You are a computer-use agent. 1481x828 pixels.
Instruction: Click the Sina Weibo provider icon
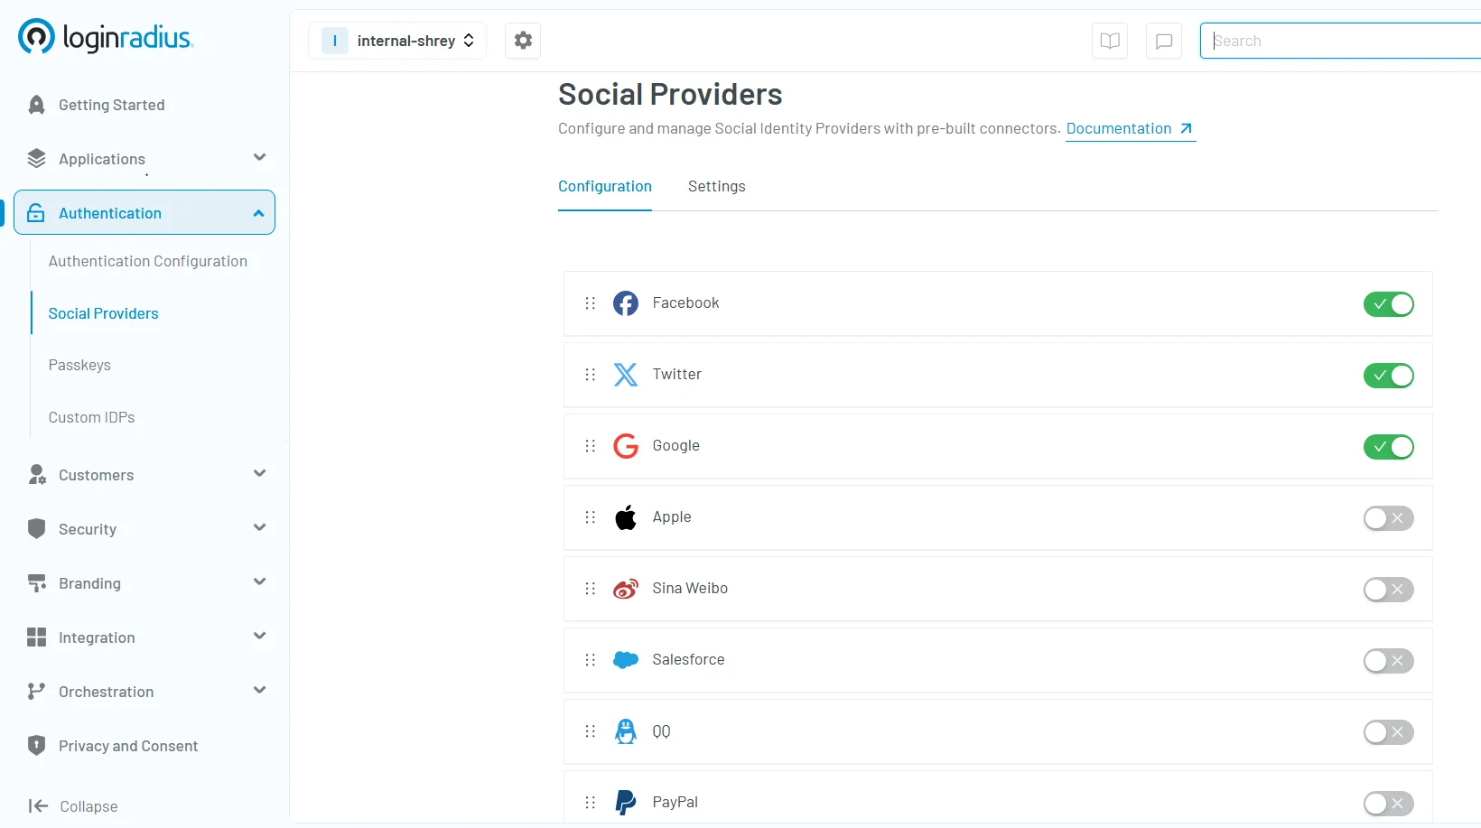pos(627,589)
